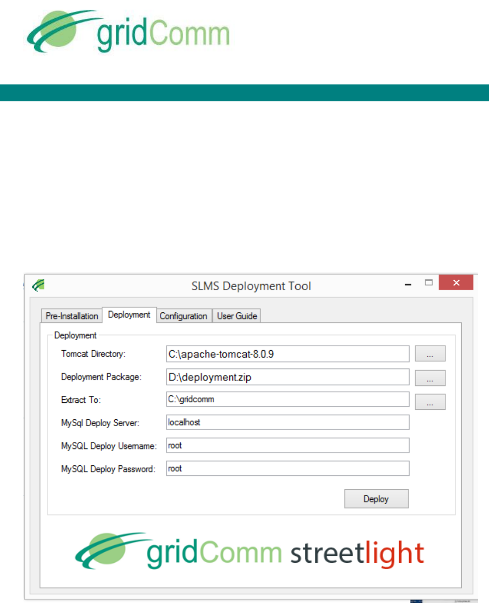Click the 'Tomcat Directory:' label

[x=94, y=354]
